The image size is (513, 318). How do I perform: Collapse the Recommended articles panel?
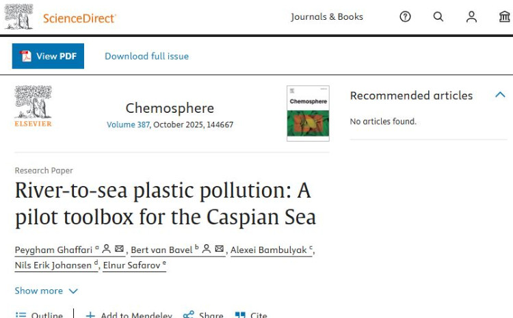[x=500, y=95]
